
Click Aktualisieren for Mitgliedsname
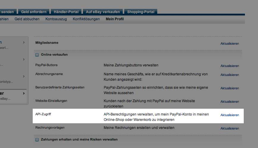[x=230, y=44]
